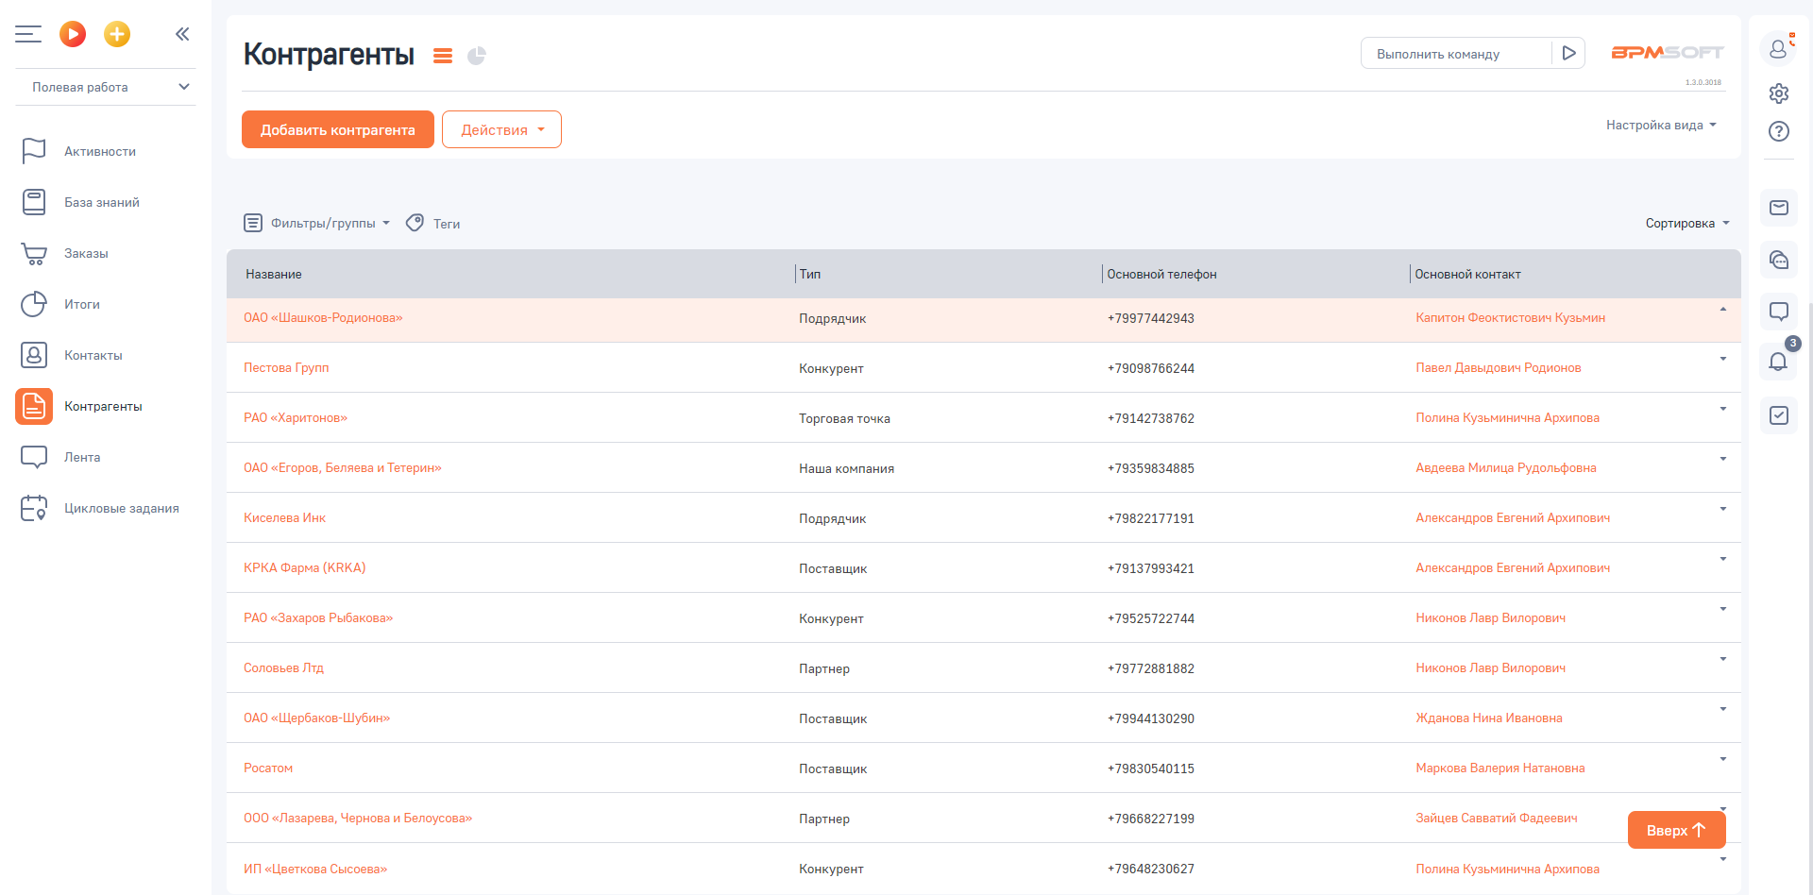Click the Наша компания type cell
Image resolution: width=1813 pixels, height=895 pixels.
846,468
